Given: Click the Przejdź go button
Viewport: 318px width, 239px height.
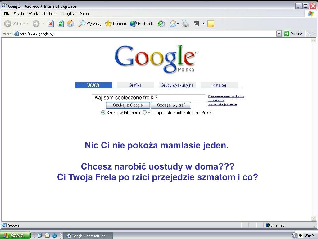Looking at the screenshot, I should (293, 34).
